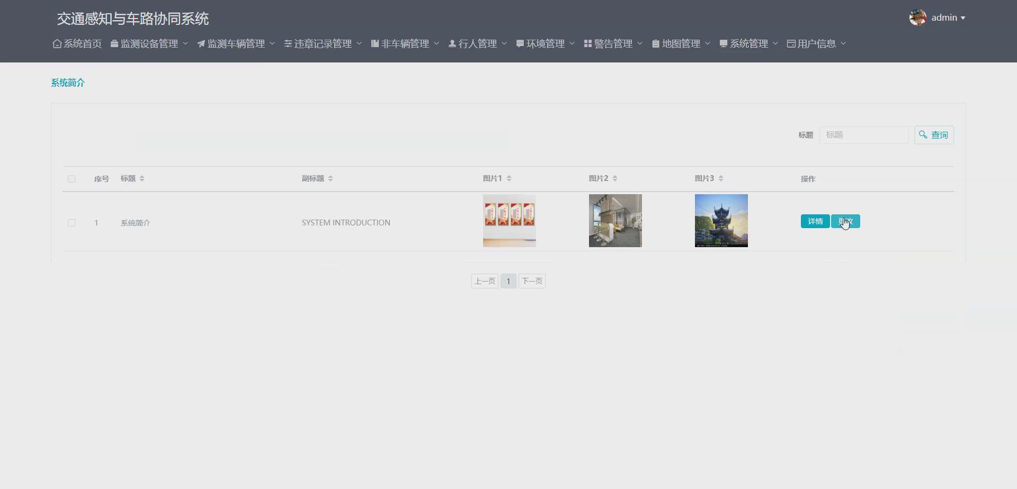
Task: Open the 用户信息 menu
Action: click(x=816, y=43)
